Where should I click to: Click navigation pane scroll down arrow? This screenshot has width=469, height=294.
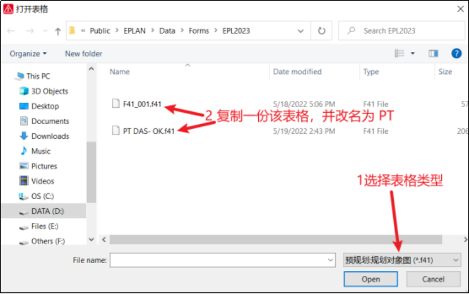[91, 240]
